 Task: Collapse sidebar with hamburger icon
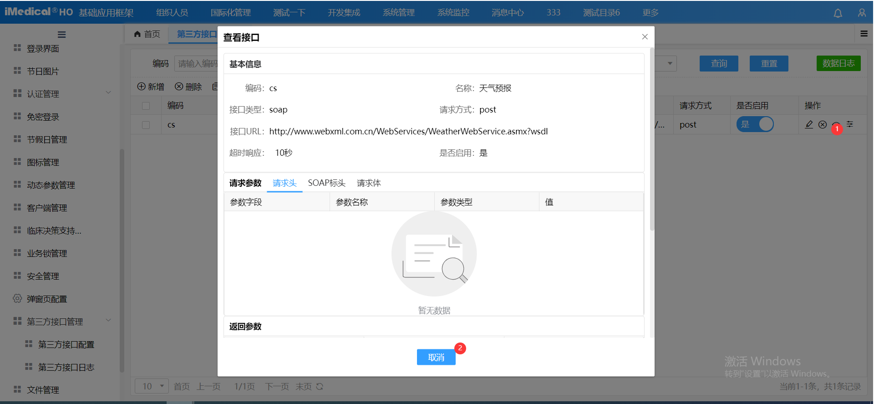[62, 35]
